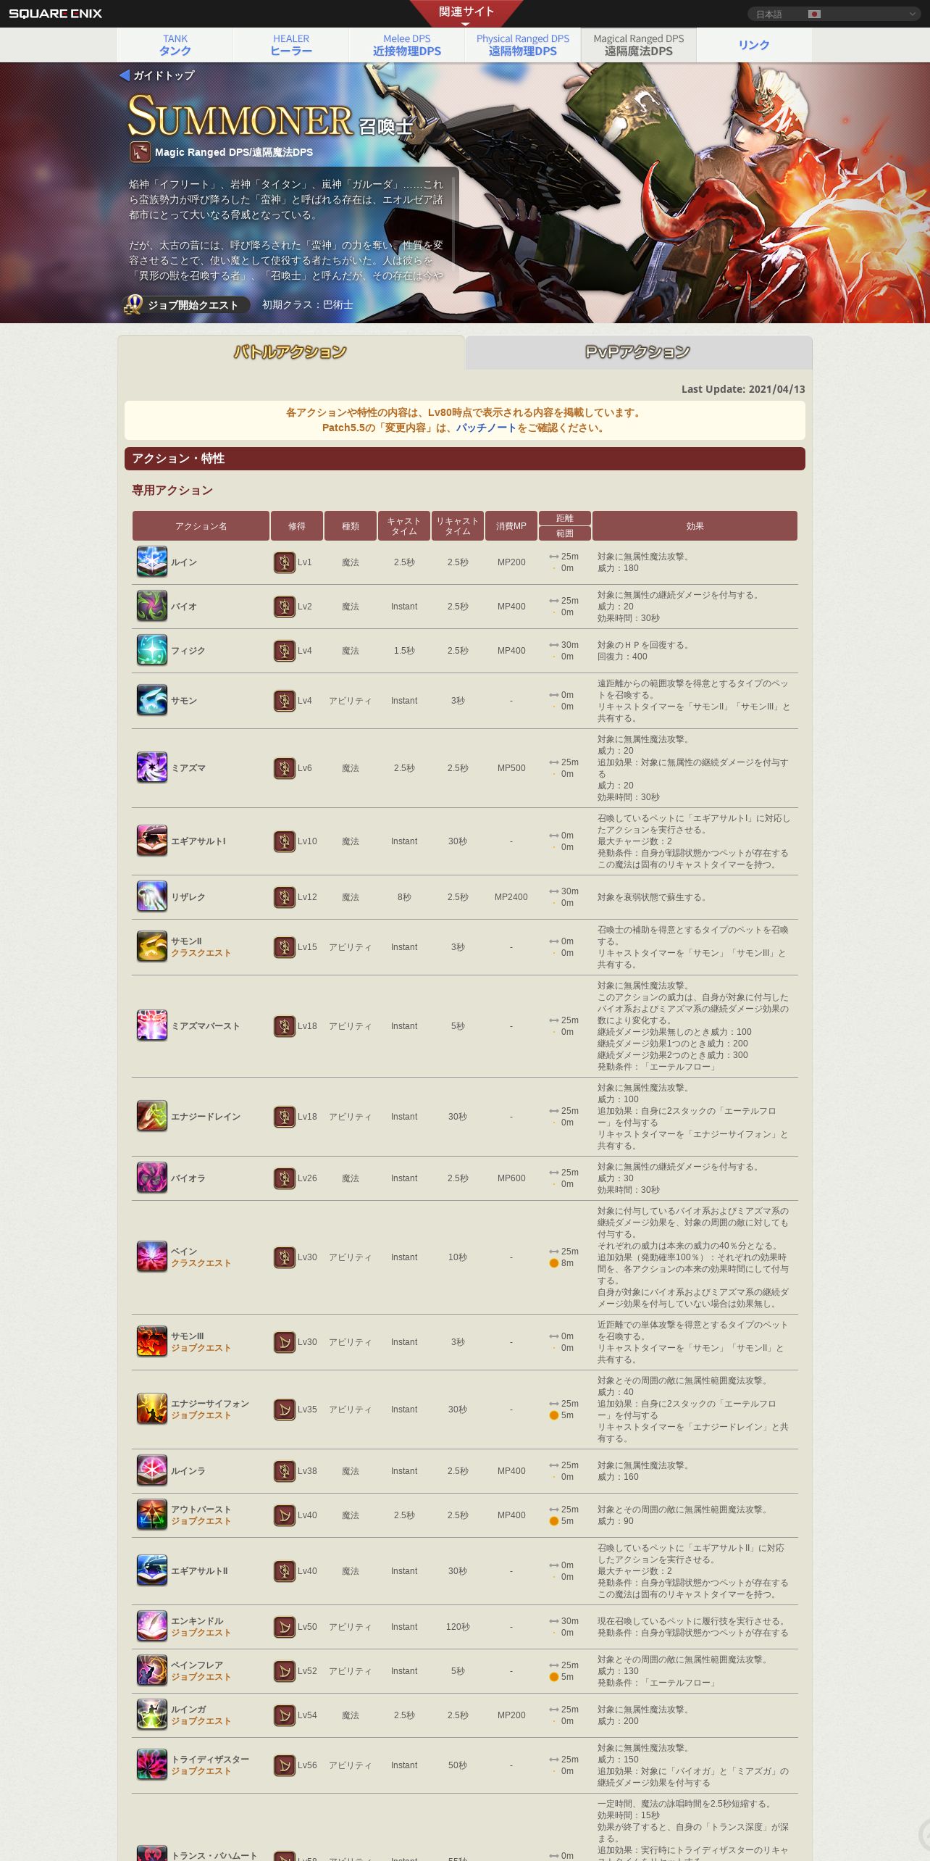Click the Magic Ranged DPS role icon
Viewport: 930px width, 1861px height.
(140, 152)
